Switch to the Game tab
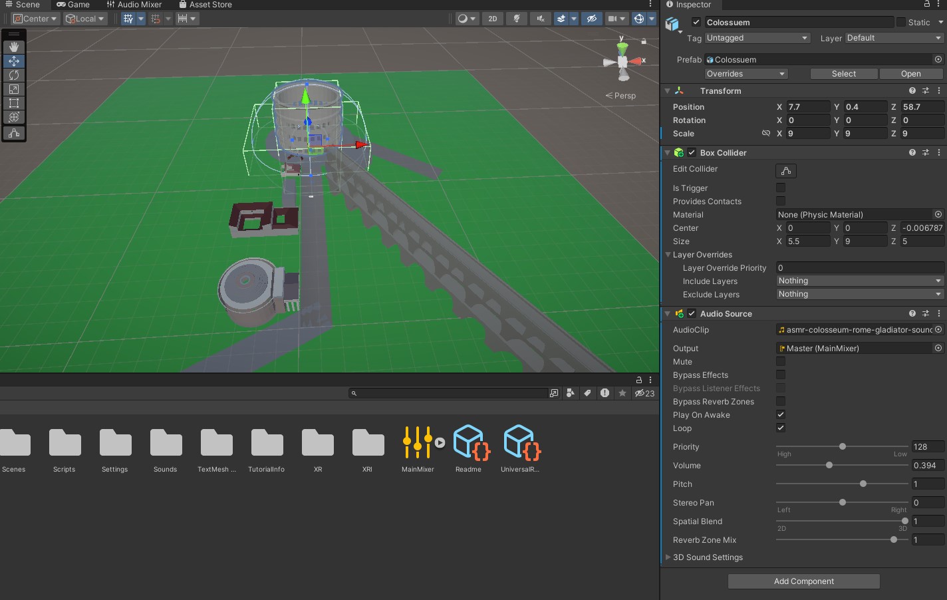This screenshot has height=600, width=947. (x=73, y=5)
